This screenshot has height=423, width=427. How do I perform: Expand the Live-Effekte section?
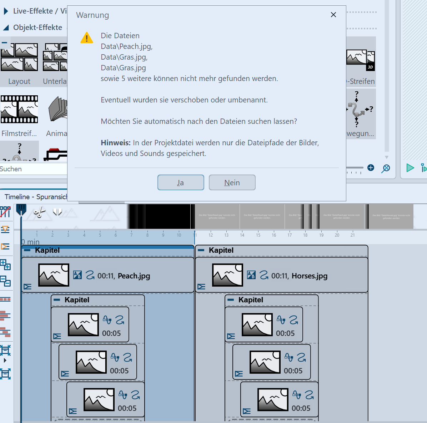pyautogui.click(x=6, y=11)
